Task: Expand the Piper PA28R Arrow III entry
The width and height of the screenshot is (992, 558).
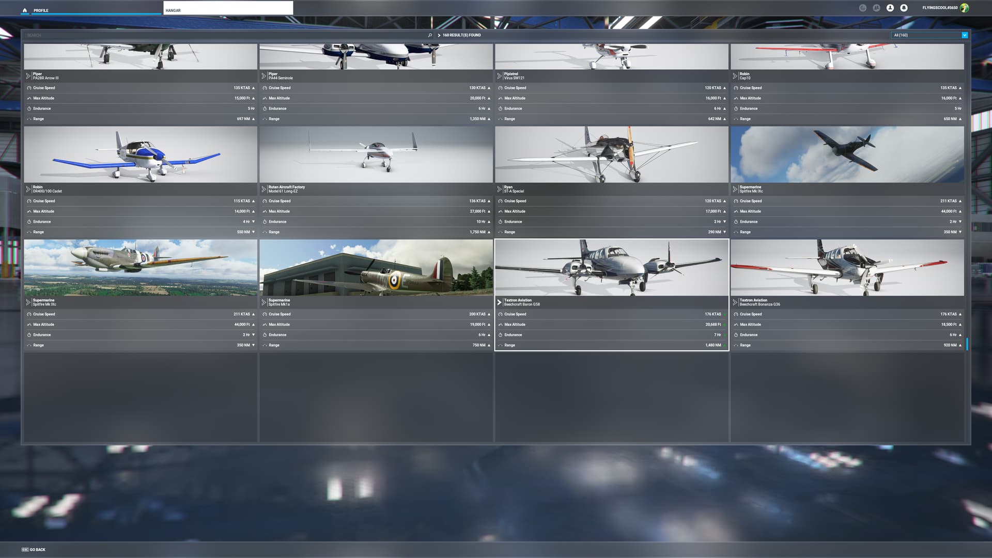Action: tap(28, 76)
